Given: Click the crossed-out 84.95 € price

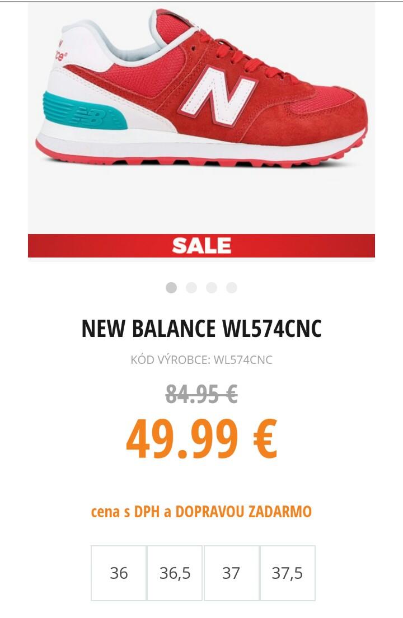Looking at the screenshot, I should (x=201, y=394).
